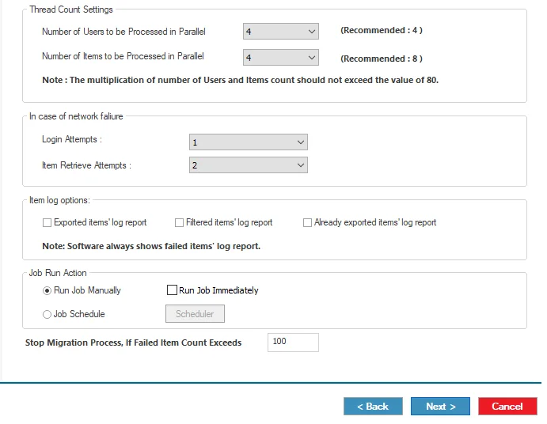Click the 'In case of network faliure' title
This screenshot has height=424, width=547.
(x=76, y=116)
